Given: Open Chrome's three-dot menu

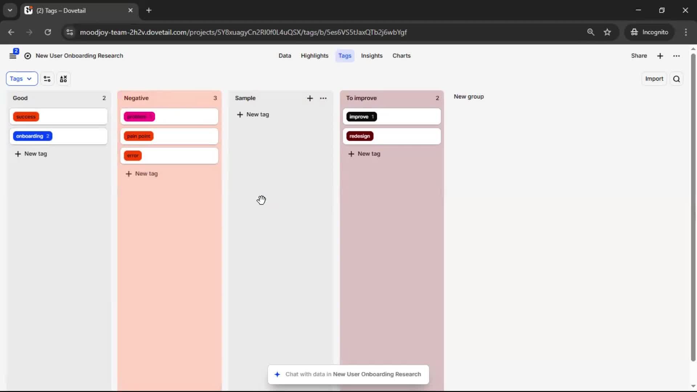Looking at the screenshot, I should pos(686,32).
